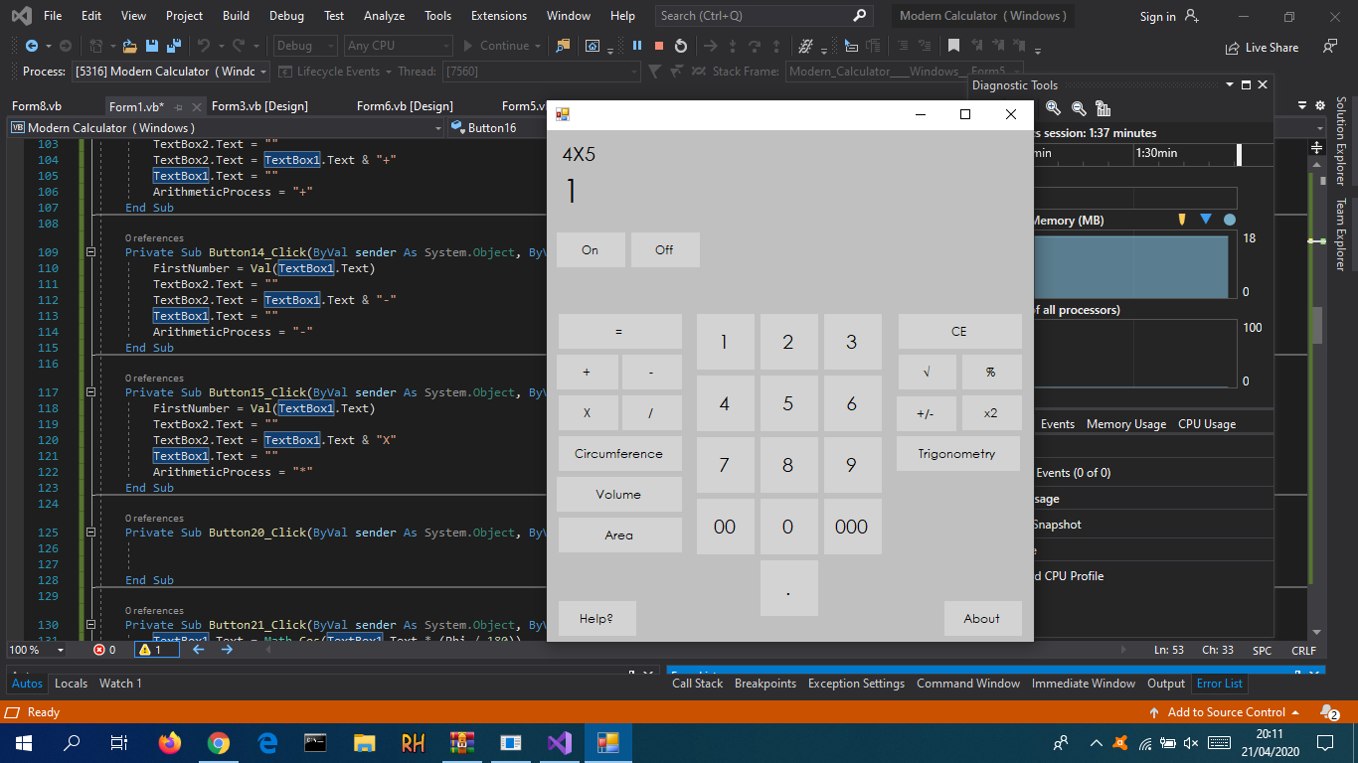1358x763 pixels.
Task: Open the Debug menu
Action: [x=286, y=16]
